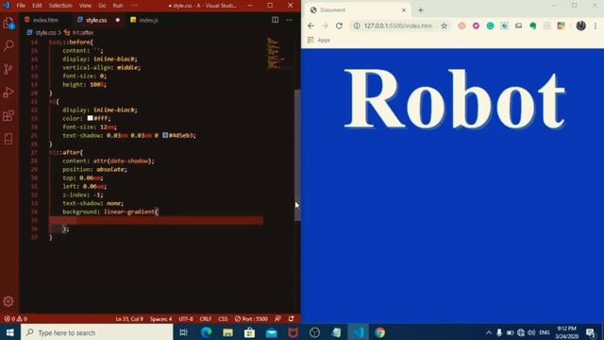Click the taskbar search box
Image resolution: width=604 pixels, height=340 pixels.
(96, 332)
